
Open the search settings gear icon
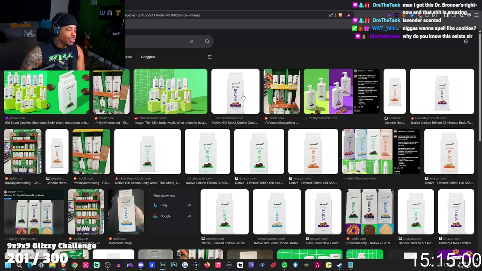pos(466,41)
